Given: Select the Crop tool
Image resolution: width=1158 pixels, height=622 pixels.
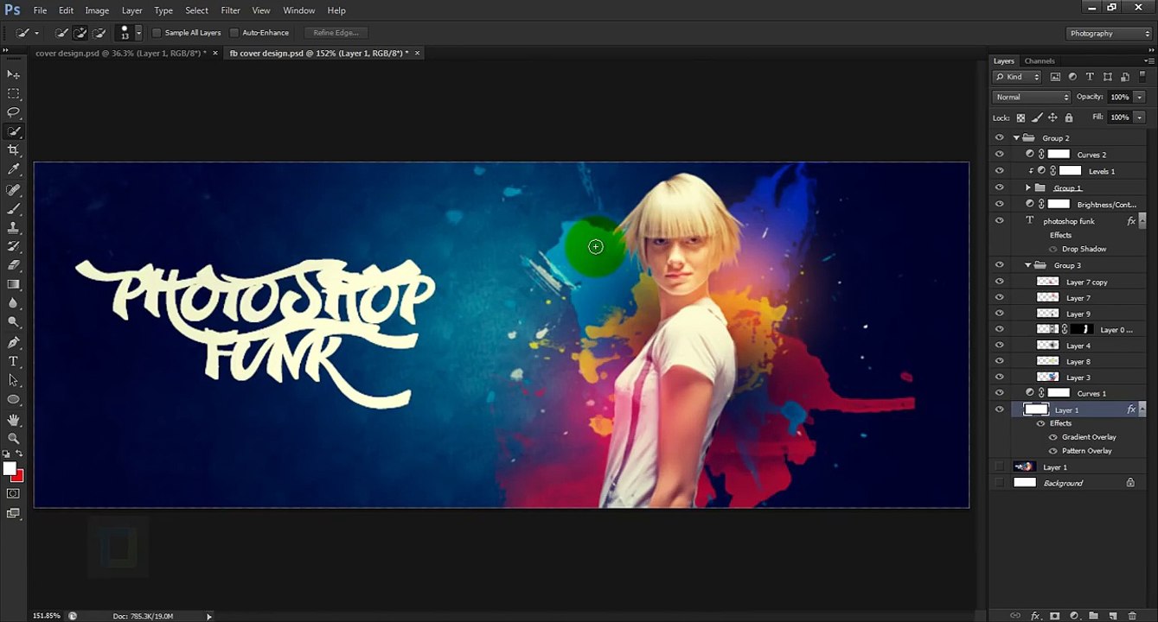Looking at the screenshot, I should (x=14, y=151).
